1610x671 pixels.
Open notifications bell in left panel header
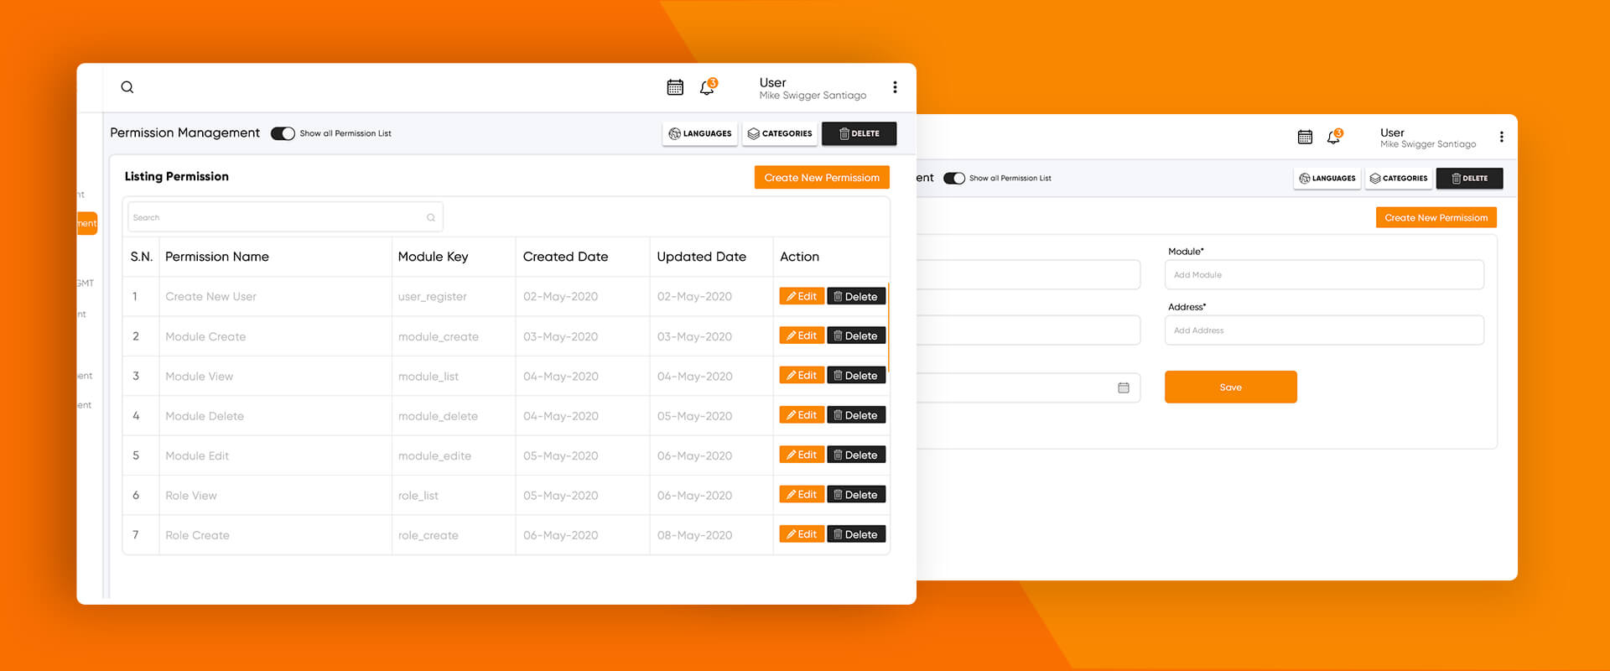[707, 88]
